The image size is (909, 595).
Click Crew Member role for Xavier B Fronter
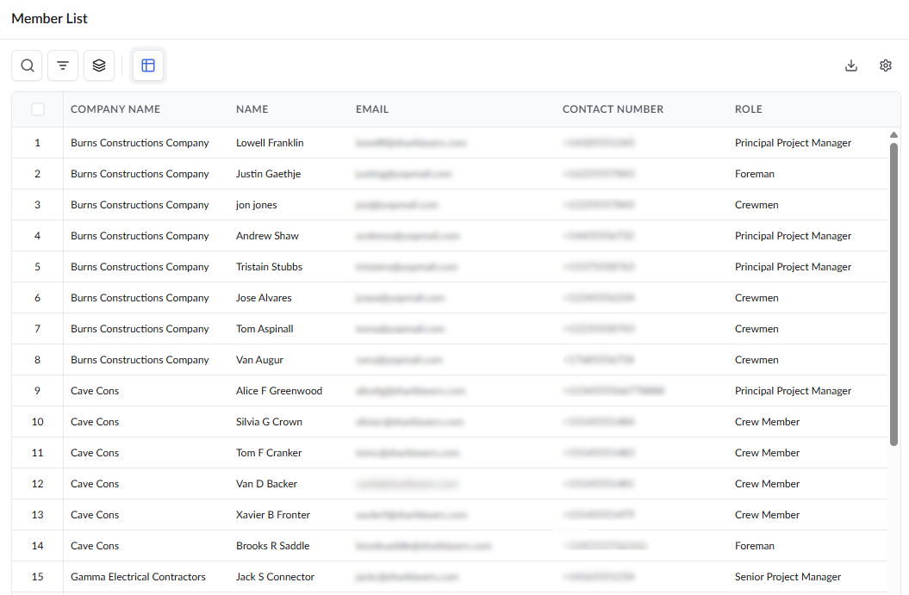pyautogui.click(x=767, y=515)
